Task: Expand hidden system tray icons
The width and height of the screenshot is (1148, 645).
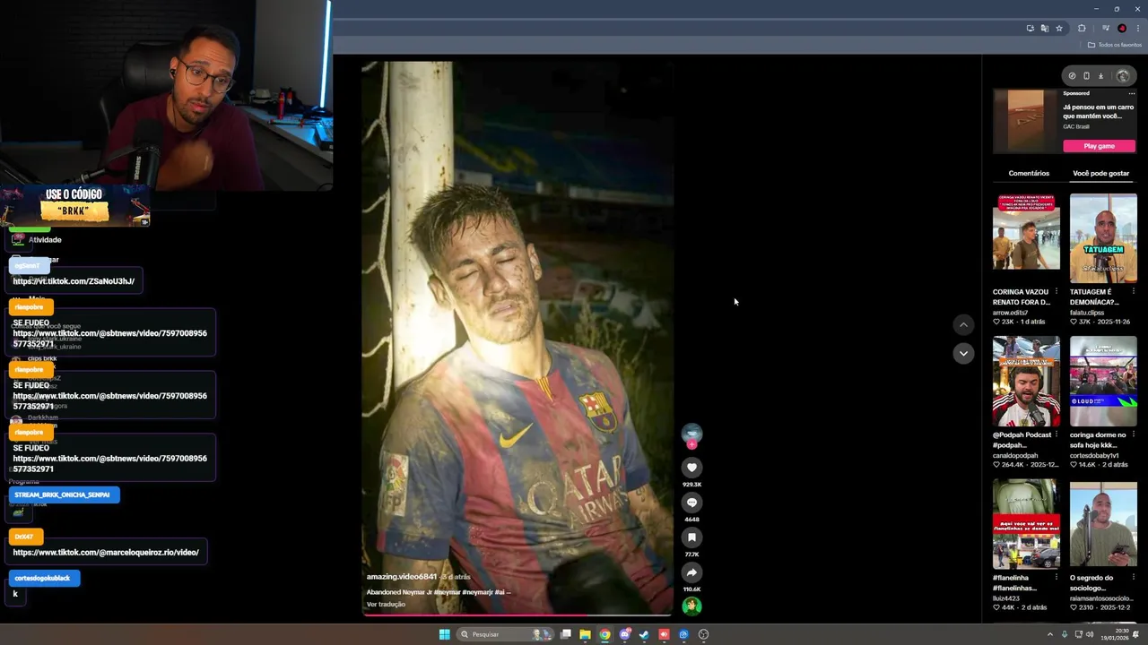Action: tap(1050, 634)
